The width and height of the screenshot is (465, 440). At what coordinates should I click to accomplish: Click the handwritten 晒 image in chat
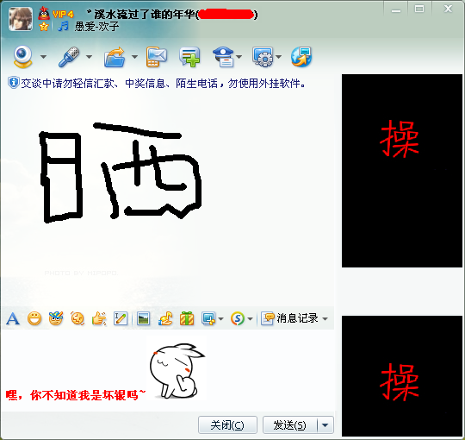[x=121, y=172]
